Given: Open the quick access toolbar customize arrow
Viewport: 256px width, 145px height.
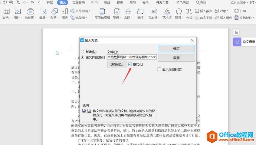Looking at the screenshot, I should 39,3.
